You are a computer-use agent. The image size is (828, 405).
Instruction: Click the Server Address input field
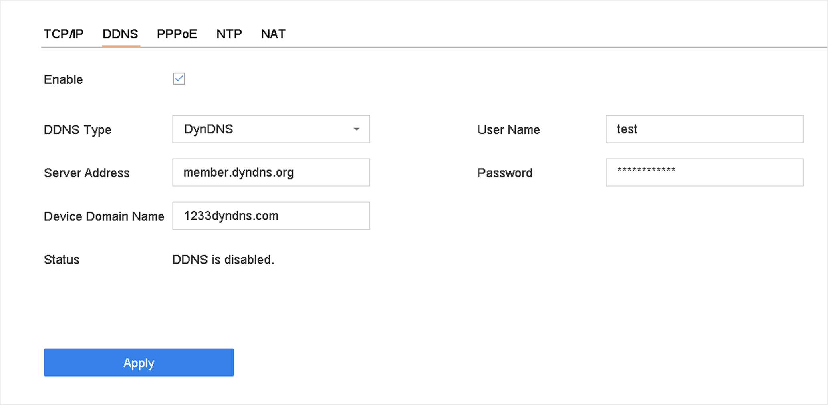click(271, 172)
